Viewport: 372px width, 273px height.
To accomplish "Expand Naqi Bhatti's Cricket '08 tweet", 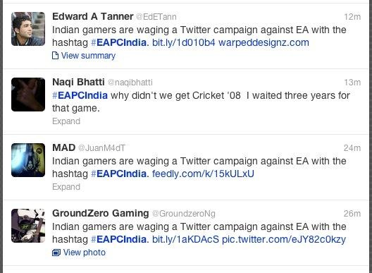I will (x=66, y=121).
